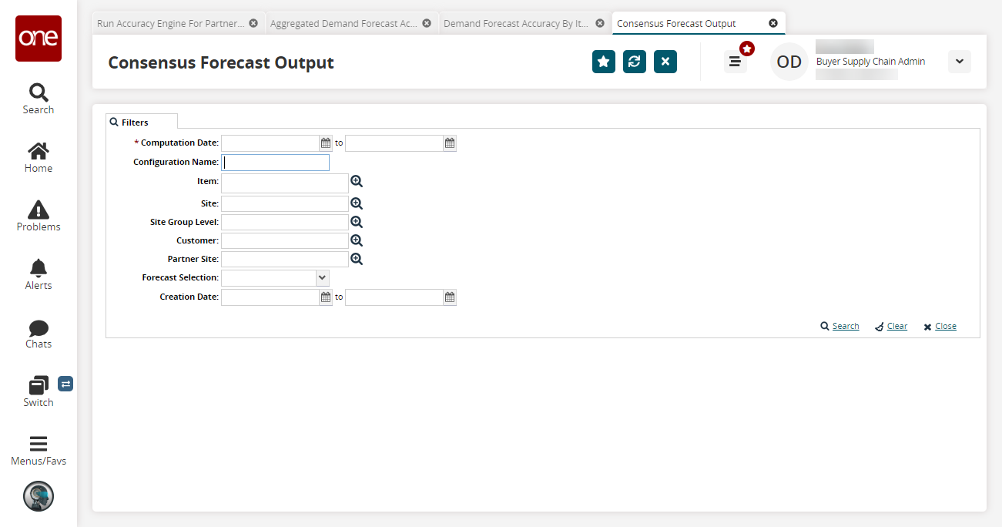The width and height of the screenshot is (1002, 527).
Task: Open Computation Date end calendar picker
Action: [450, 143]
